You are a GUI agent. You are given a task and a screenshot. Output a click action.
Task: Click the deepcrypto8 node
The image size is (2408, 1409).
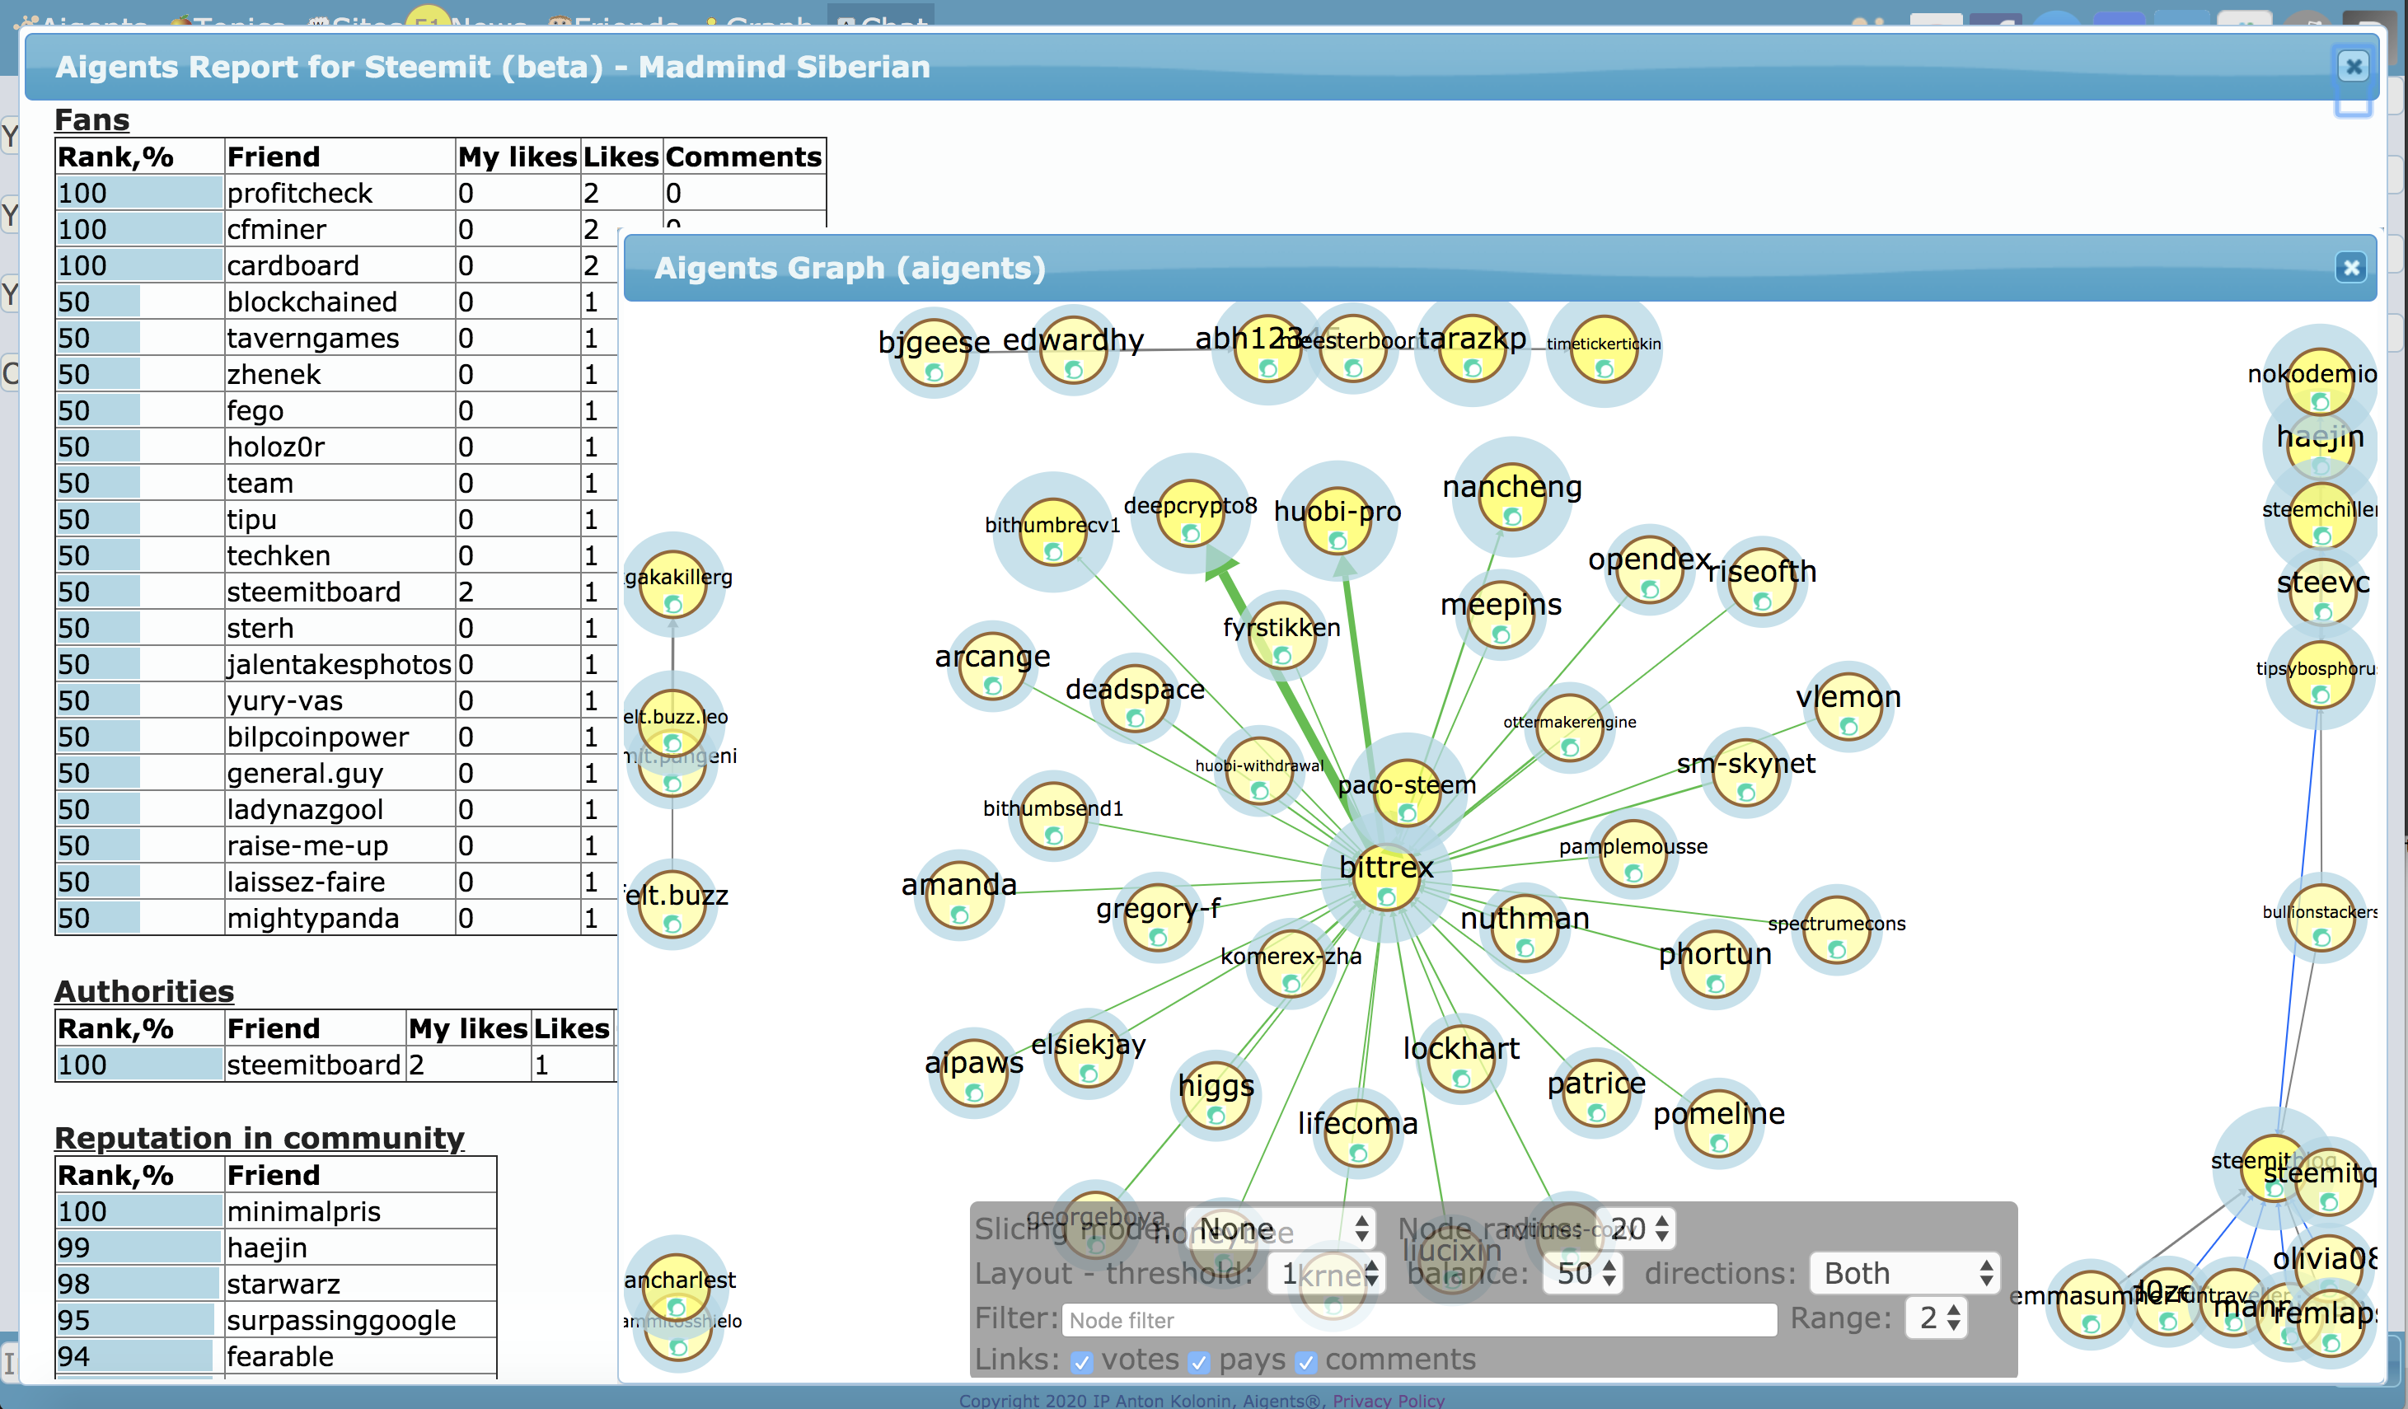tap(1191, 514)
